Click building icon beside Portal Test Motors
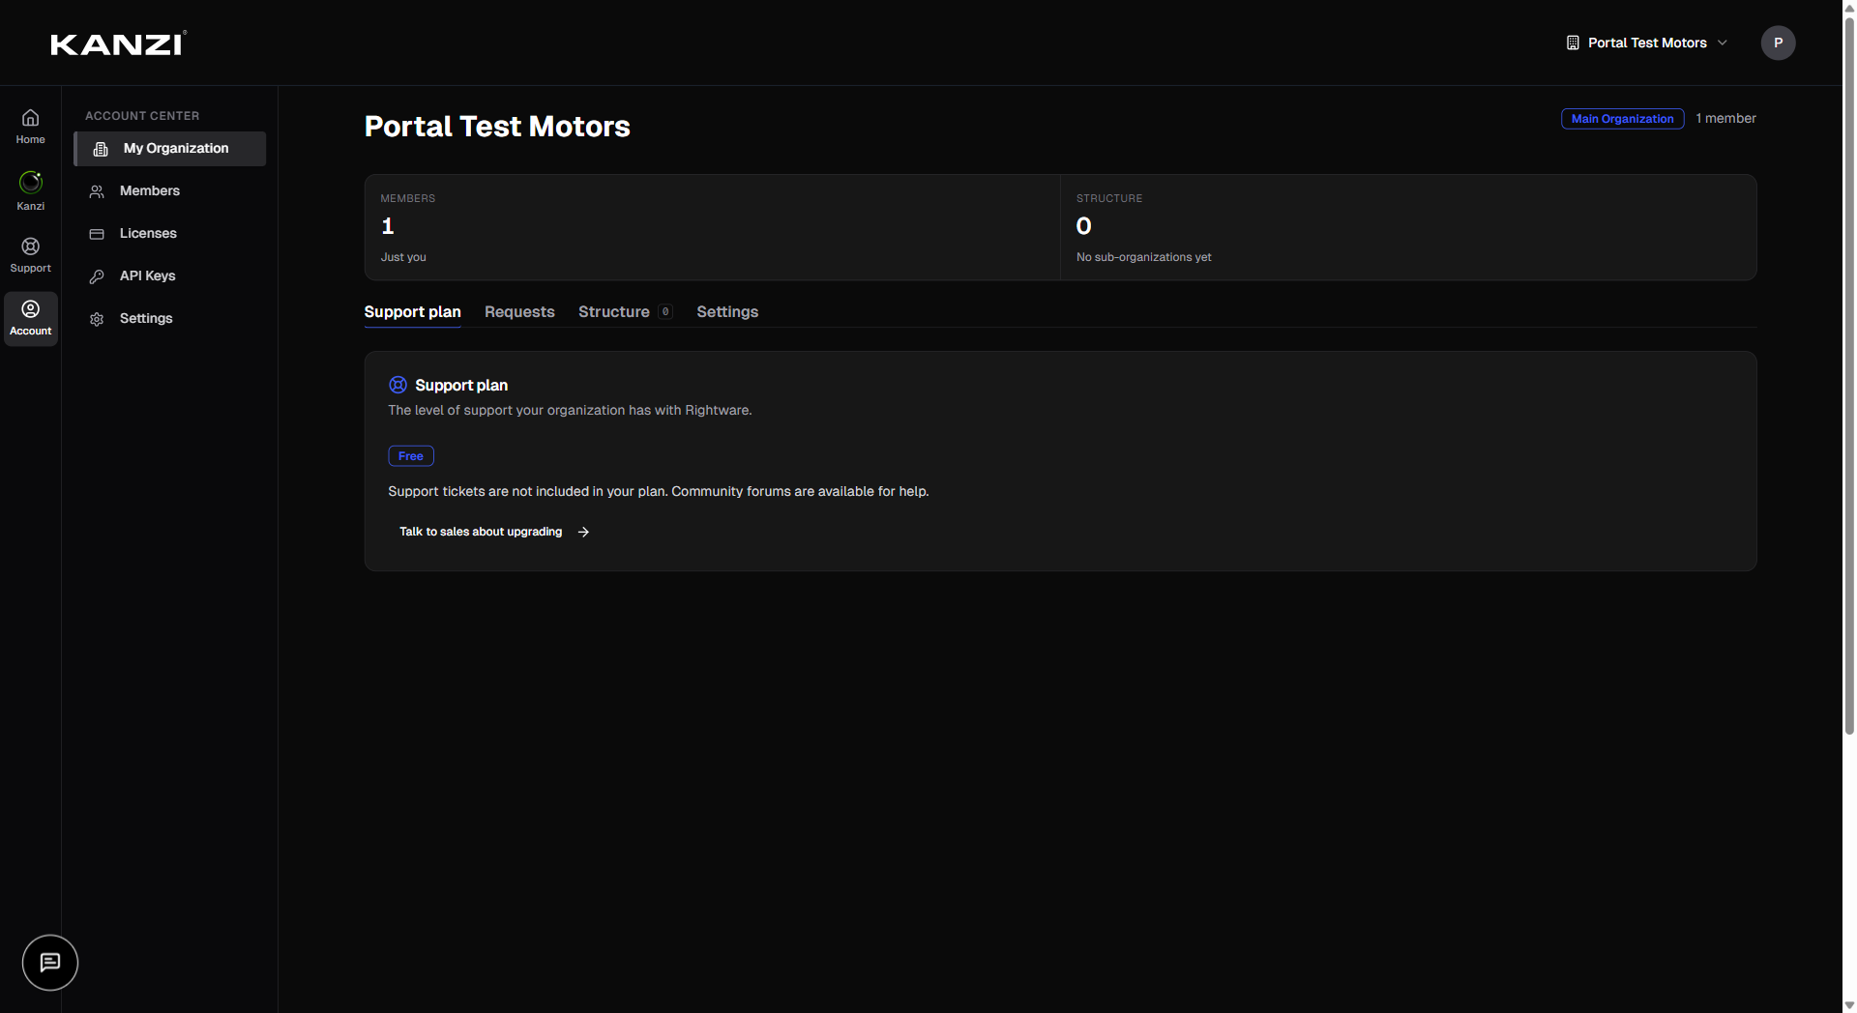1857x1013 pixels. click(x=1573, y=43)
